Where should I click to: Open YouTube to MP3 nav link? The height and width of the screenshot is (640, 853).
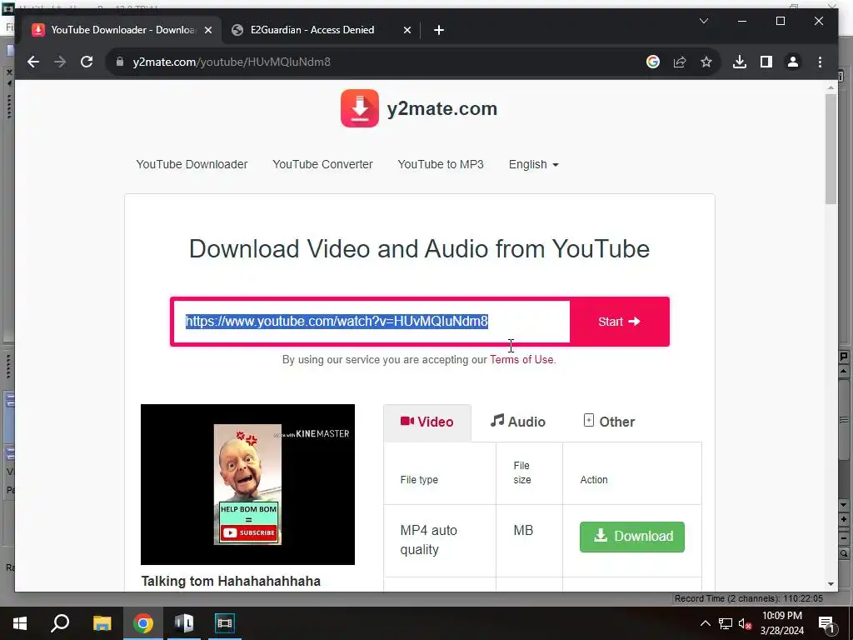(x=441, y=164)
